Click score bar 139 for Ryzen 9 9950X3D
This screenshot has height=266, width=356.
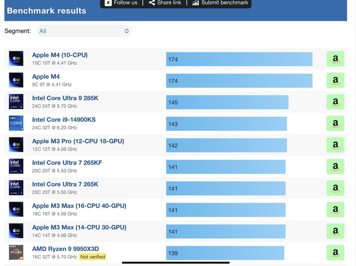point(225,253)
